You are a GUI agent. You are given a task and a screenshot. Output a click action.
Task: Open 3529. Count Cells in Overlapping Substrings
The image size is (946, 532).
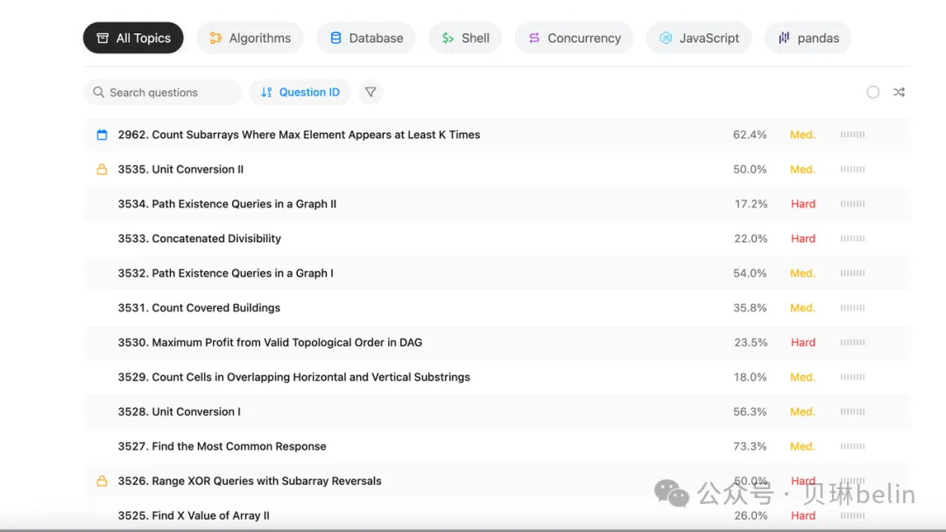[293, 377]
